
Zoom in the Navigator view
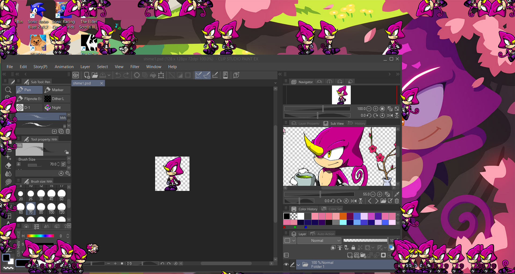[375, 109]
